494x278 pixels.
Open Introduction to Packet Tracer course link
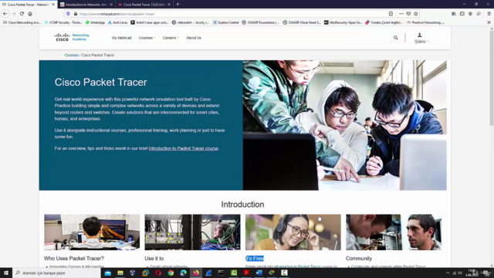tap(183, 148)
